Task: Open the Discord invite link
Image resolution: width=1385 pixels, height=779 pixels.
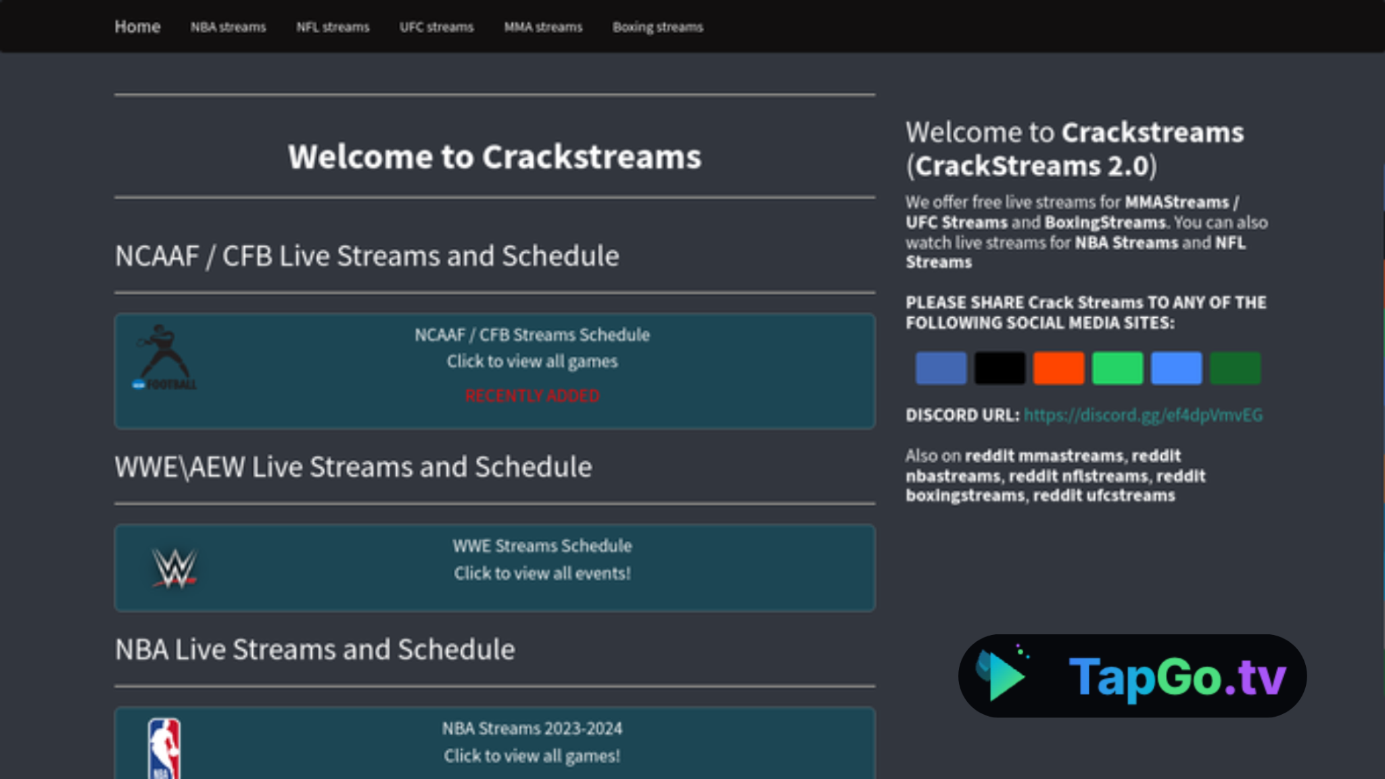Action: [x=1144, y=415]
